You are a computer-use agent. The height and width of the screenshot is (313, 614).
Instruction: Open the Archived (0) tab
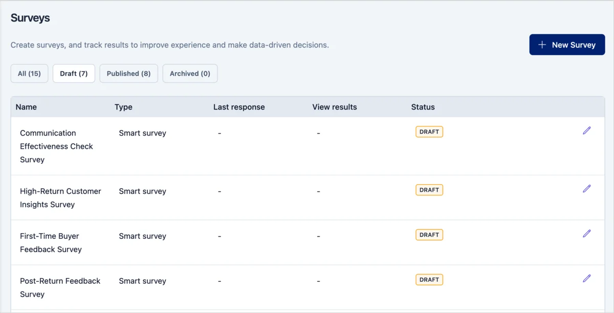pos(190,74)
